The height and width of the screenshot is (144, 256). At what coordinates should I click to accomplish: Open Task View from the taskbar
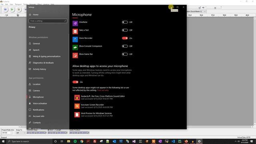click(62, 141)
